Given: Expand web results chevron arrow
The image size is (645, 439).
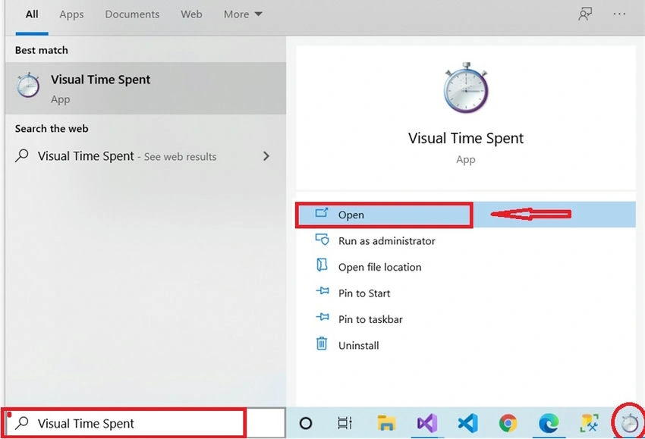Looking at the screenshot, I should pyautogui.click(x=266, y=156).
